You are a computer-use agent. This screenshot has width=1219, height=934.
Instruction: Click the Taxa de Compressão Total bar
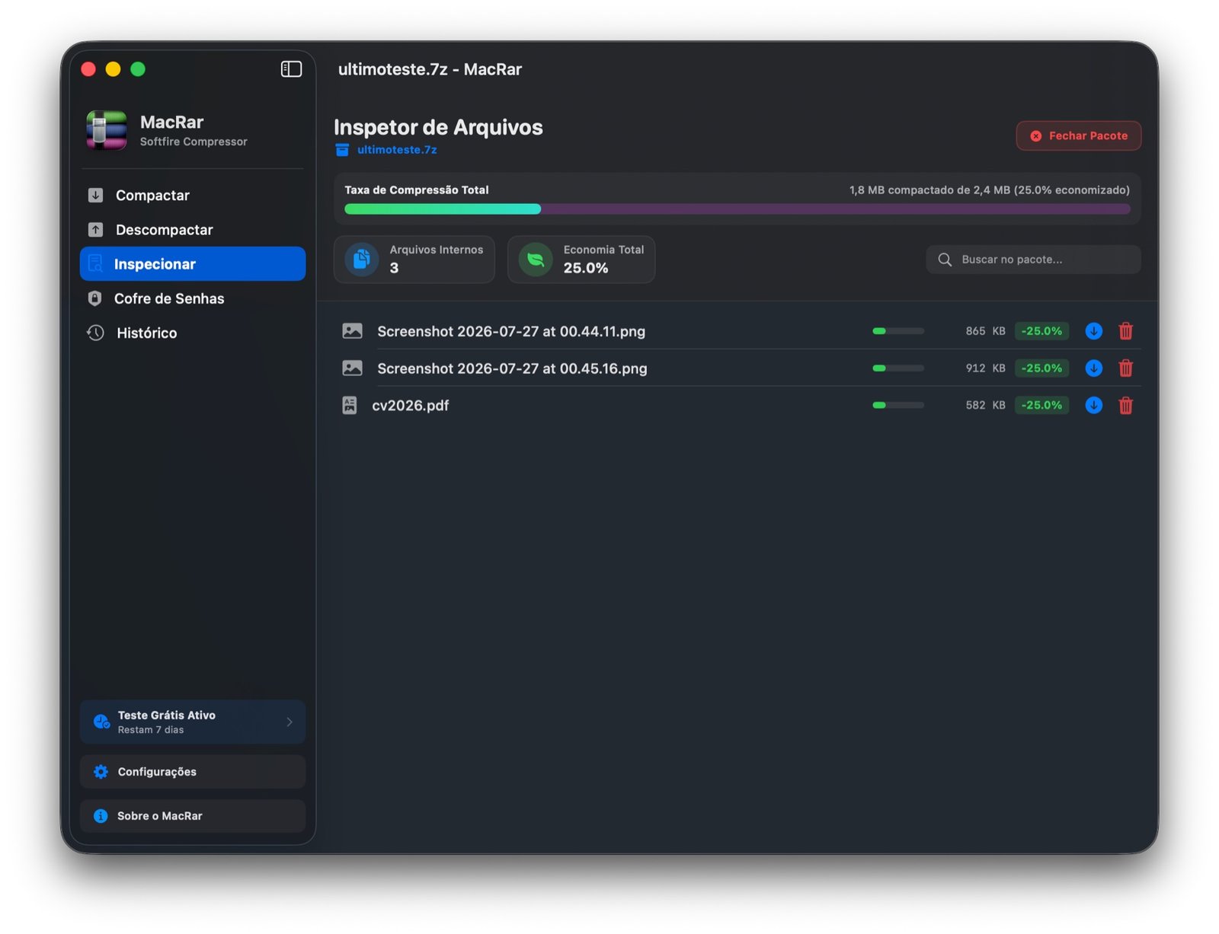tap(737, 209)
